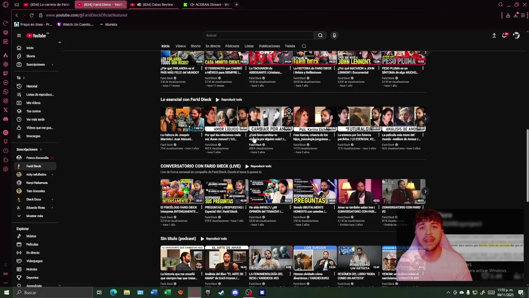The width and height of the screenshot is (529, 298).
Task: Open the Publicaciones channel tab
Action: 269,46
